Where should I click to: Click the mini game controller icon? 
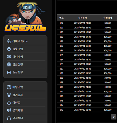(x=9, y=57)
